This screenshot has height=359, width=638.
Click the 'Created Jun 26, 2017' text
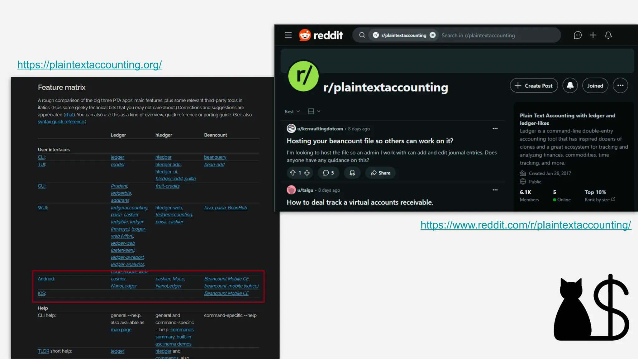tap(550, 173)
